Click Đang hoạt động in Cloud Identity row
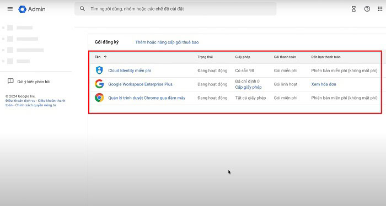386x206 pixels. tap(212, 71)
